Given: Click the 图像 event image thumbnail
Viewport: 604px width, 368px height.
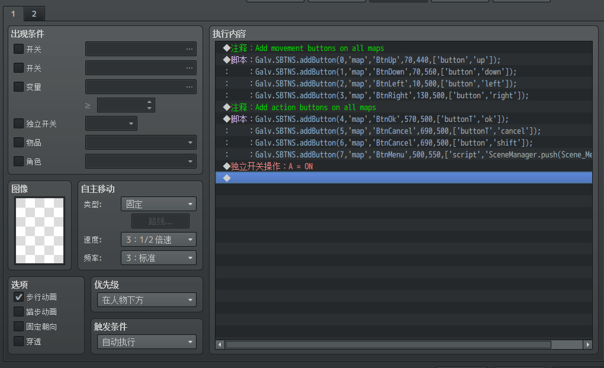Looking at the screenshot, I should coord(40,231).
